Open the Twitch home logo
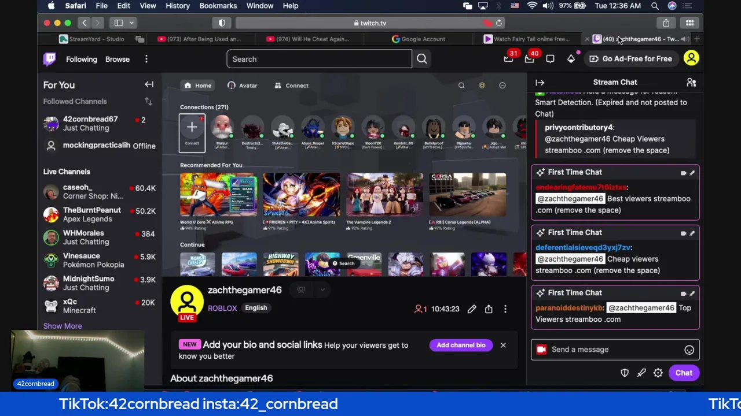741x416 pixels. click(50, 59)
